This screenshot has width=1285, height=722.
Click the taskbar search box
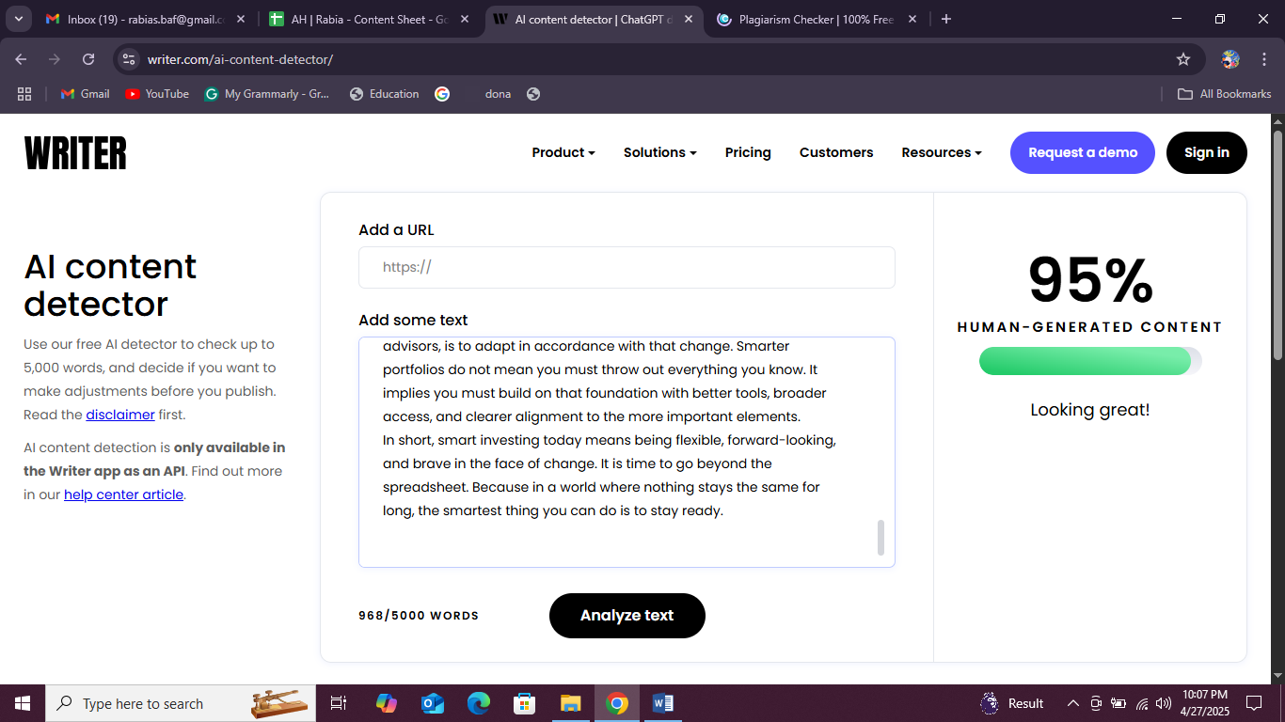point(181,703)
